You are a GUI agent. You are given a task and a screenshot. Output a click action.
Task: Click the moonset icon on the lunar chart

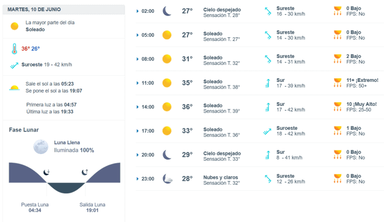tap(46, 172)
